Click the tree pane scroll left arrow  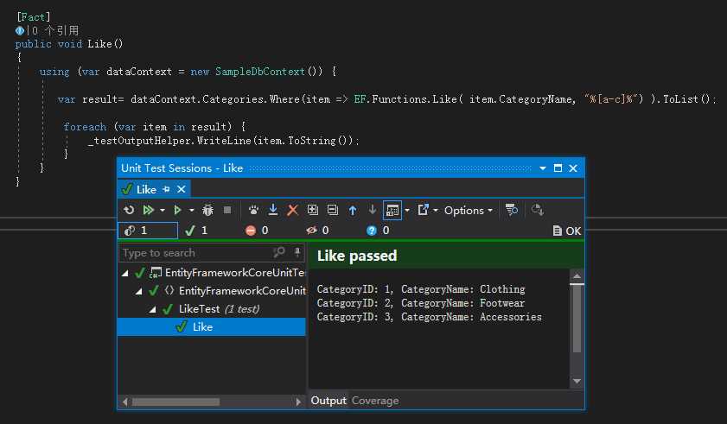124,402
